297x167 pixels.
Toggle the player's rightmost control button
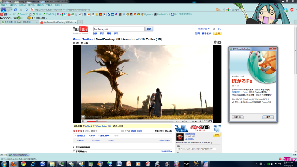pyautogui.click(x=210, y=122)
